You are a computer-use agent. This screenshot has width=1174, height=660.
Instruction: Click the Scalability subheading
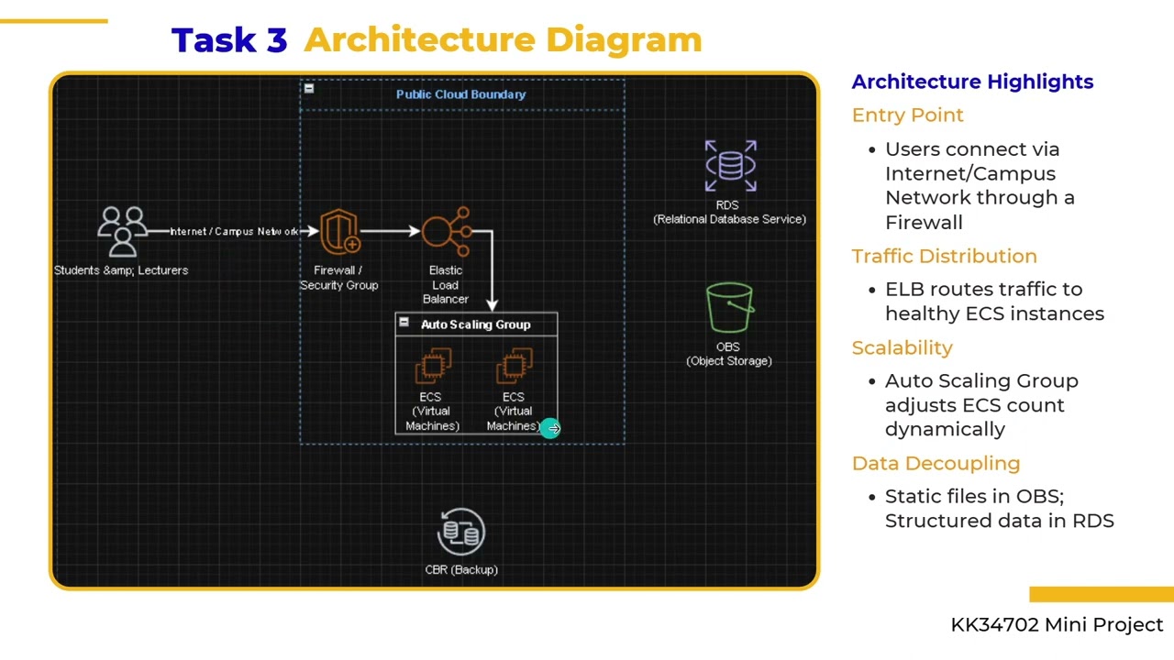902,347
